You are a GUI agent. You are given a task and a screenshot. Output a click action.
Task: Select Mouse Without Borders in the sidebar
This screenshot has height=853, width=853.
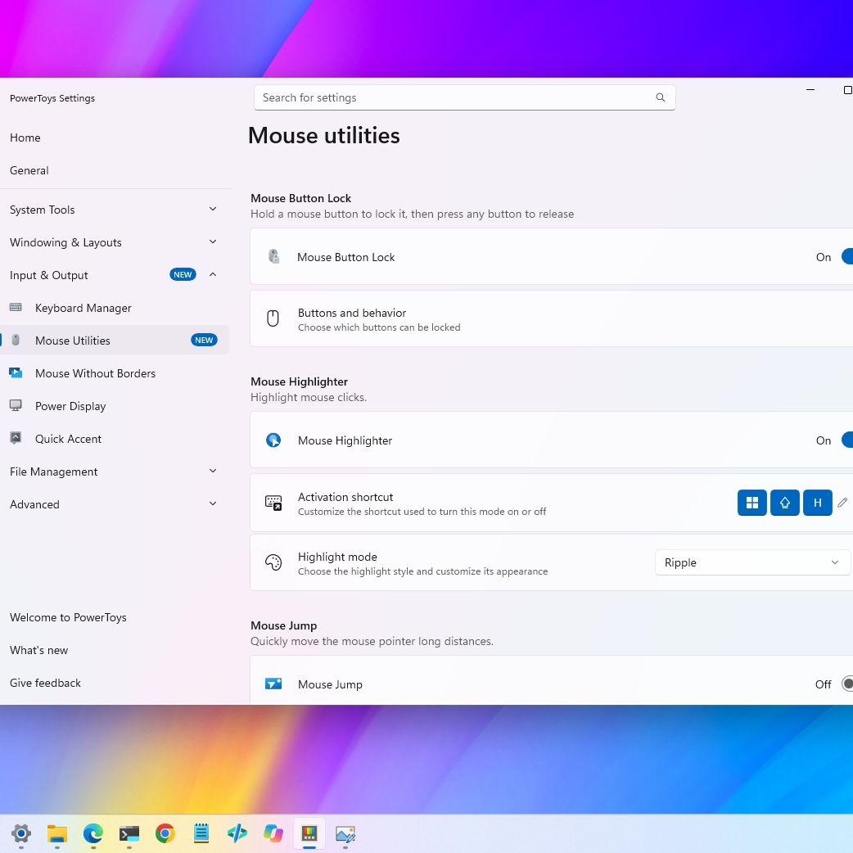click(114, 373)
